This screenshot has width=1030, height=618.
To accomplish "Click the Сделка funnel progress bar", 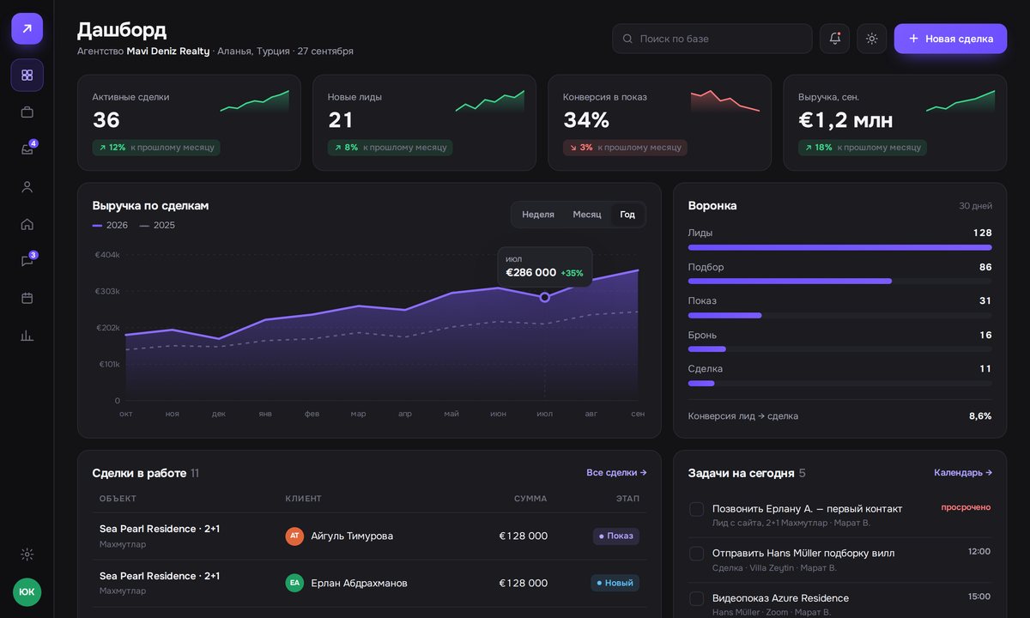I will [839, 383].
